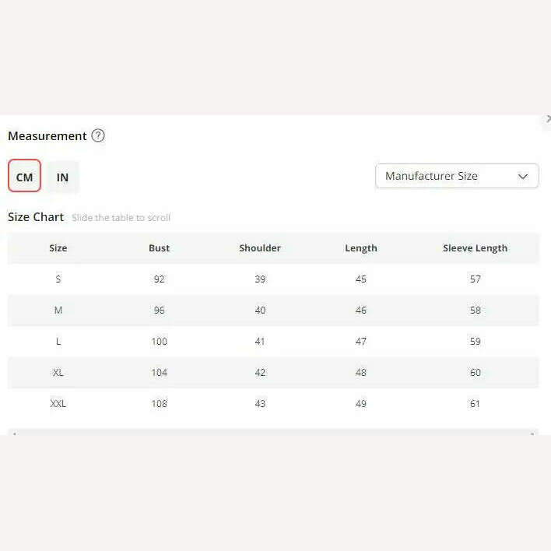Open the Manufacturer Size dropdown
The width and height of the screenshot is (551, 551).
click(457, 176)
